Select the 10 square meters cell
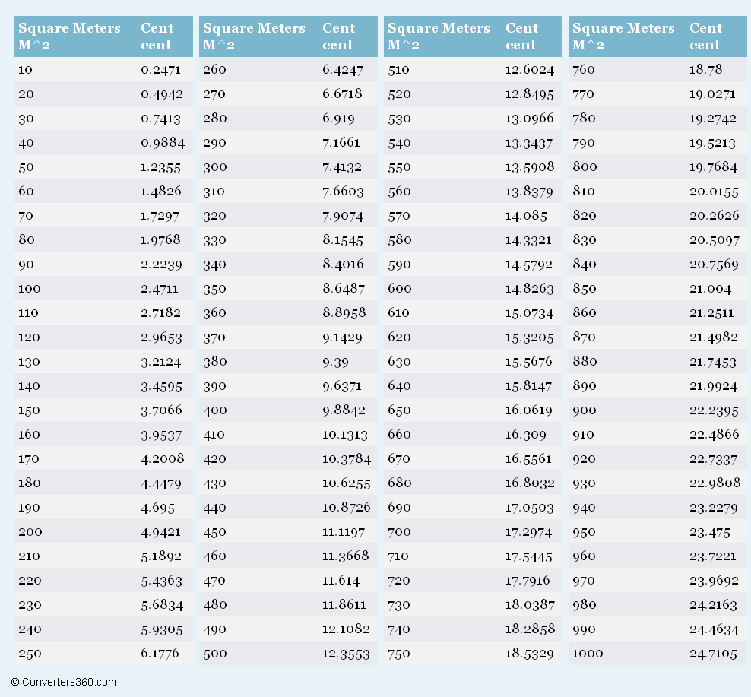 point(25,69)
